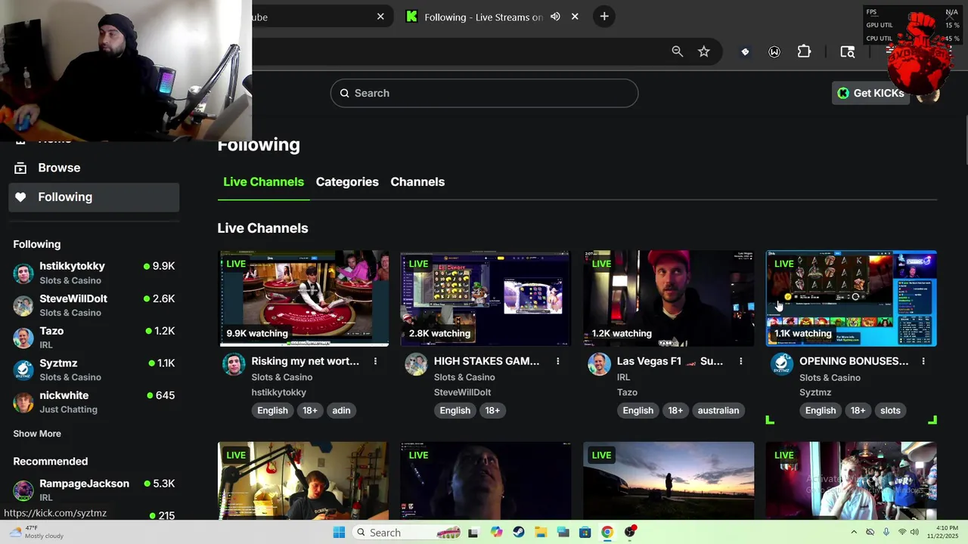
Task: Click the page vertical scrollbar
Action: coord(965,140)
